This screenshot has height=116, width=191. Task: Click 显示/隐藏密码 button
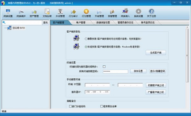coord(158,71)
